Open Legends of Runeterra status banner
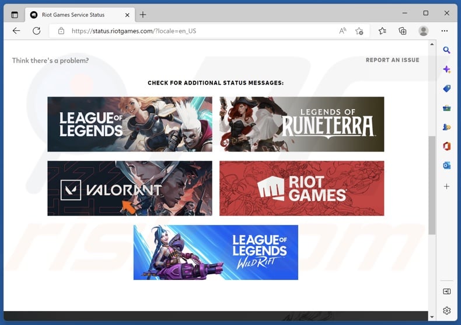Screen dimensions: 461x325 pyautogui.click(x=302, y=125)
